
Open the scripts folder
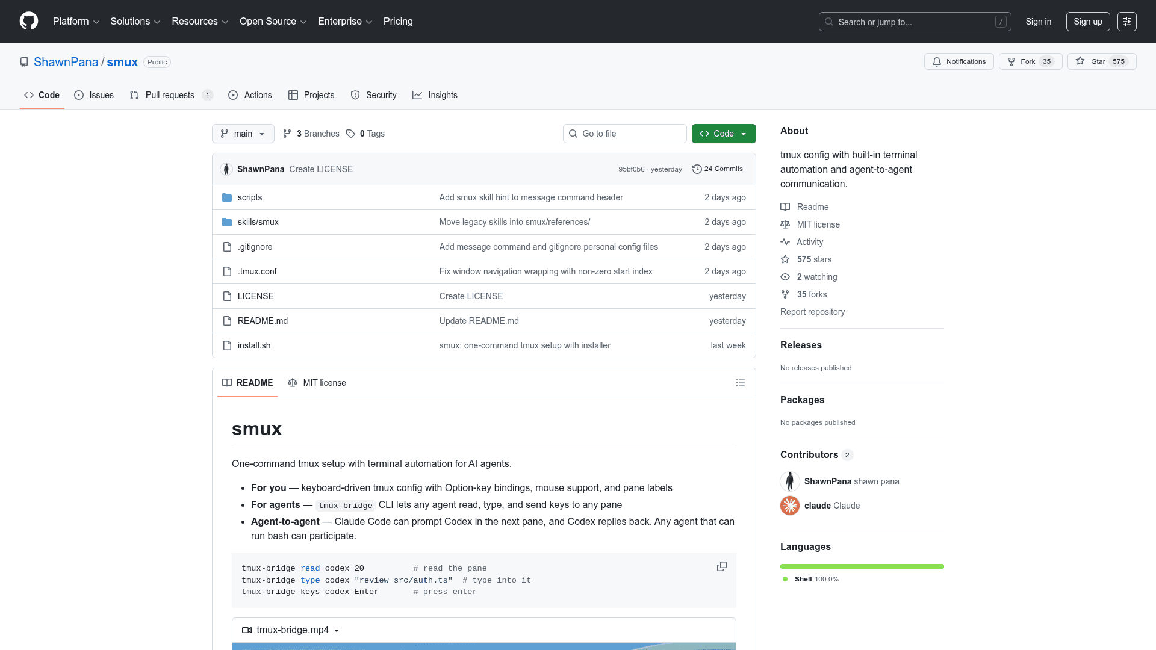point(249,197)
